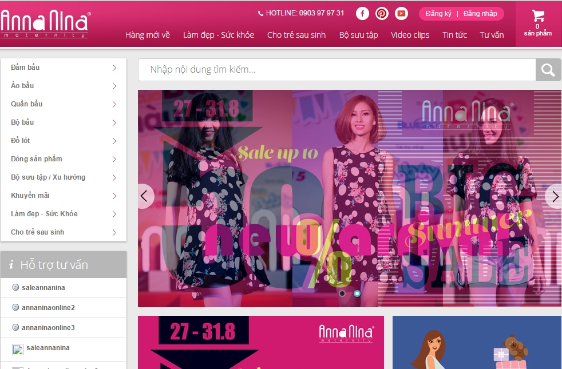The image size is (562, 369).
Task: Select second banner carousel dot
Action: coord(357,293)
